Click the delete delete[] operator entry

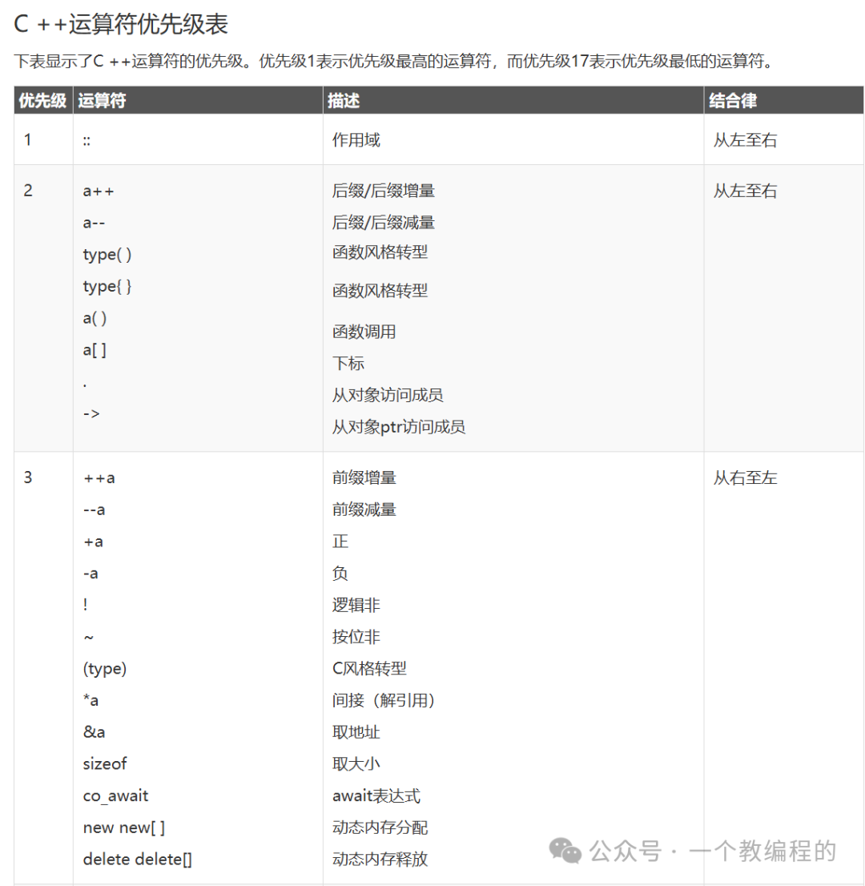pos(137,860)
